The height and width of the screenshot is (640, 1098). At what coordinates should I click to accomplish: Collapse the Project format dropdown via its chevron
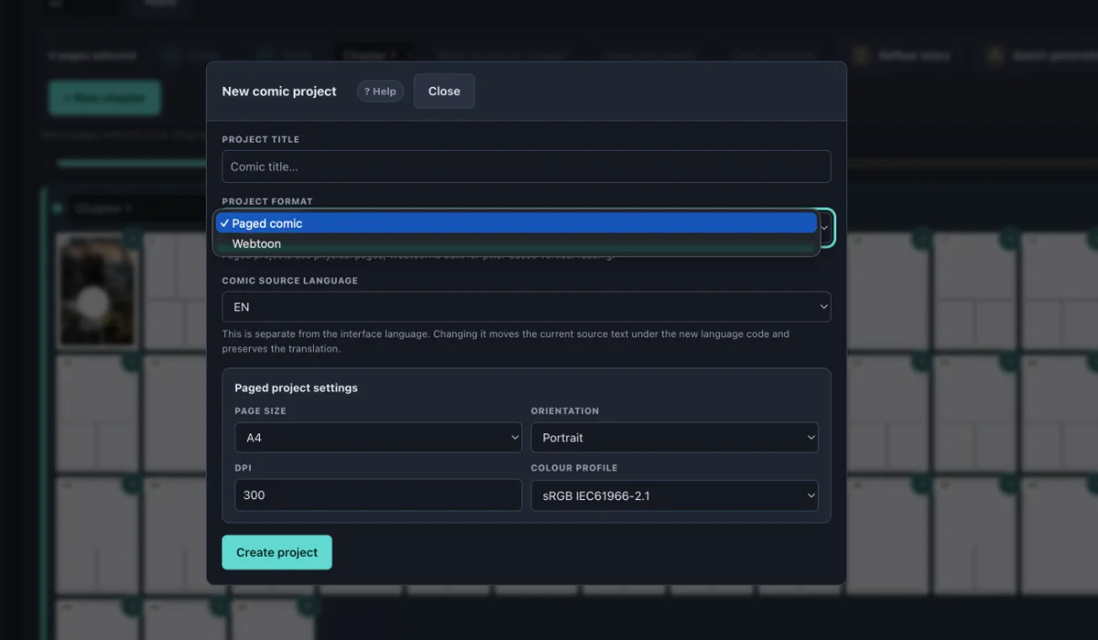[824, 227]
